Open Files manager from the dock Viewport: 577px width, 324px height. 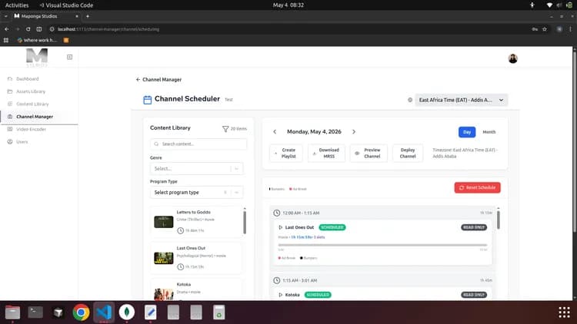[x=12, y=312]
